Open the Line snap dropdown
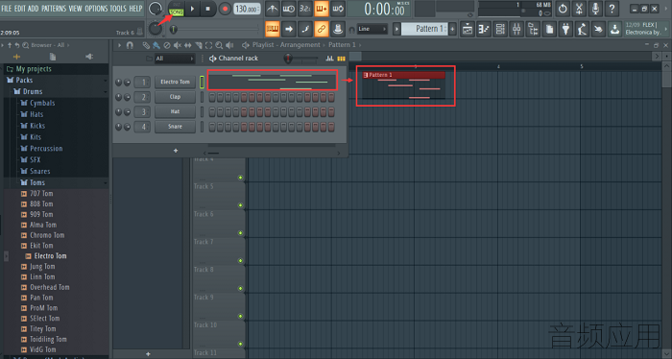 pyautogui.click(x=372, y=29)
